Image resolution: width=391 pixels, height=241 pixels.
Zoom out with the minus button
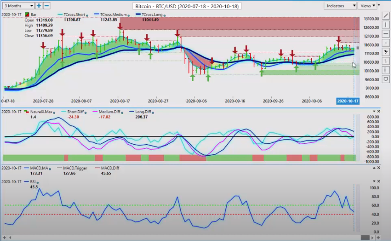[46, 6]
